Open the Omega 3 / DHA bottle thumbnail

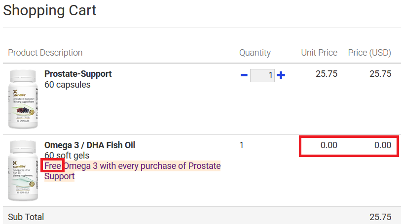click(23, 170)
